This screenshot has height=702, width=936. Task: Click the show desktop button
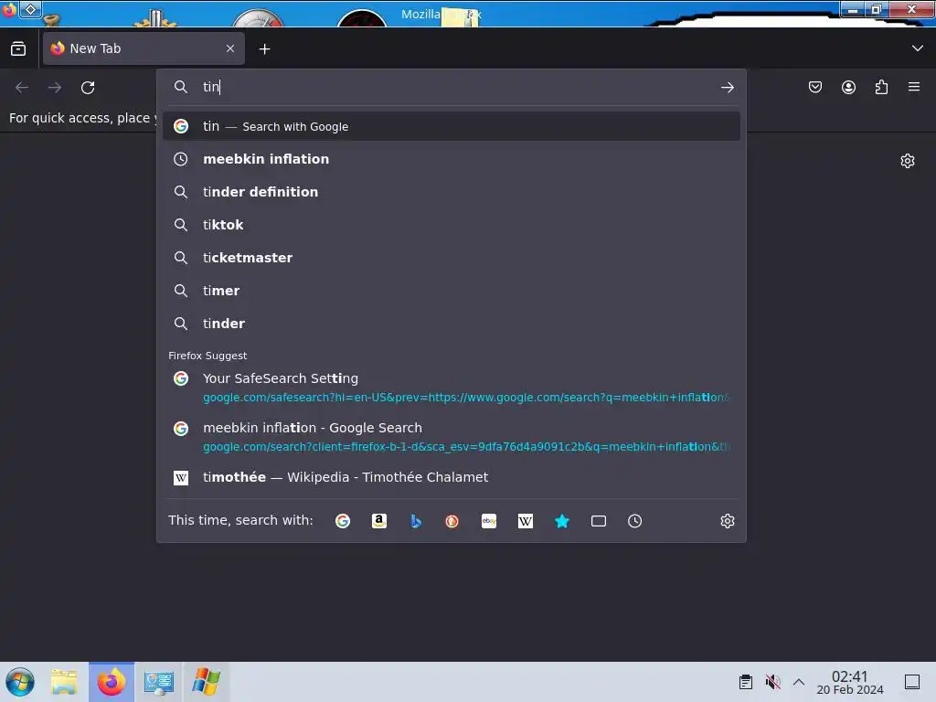click(x=912, y=682)
